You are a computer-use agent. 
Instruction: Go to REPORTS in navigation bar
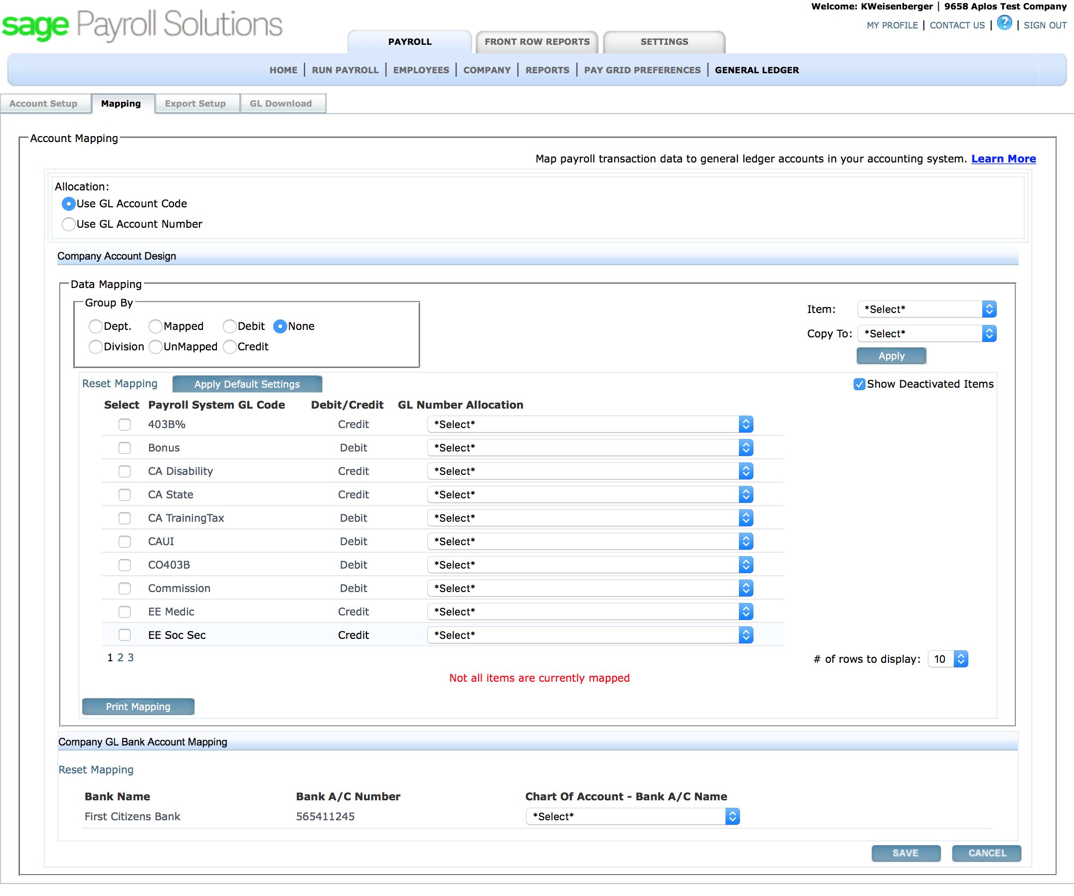pos(547,70)
